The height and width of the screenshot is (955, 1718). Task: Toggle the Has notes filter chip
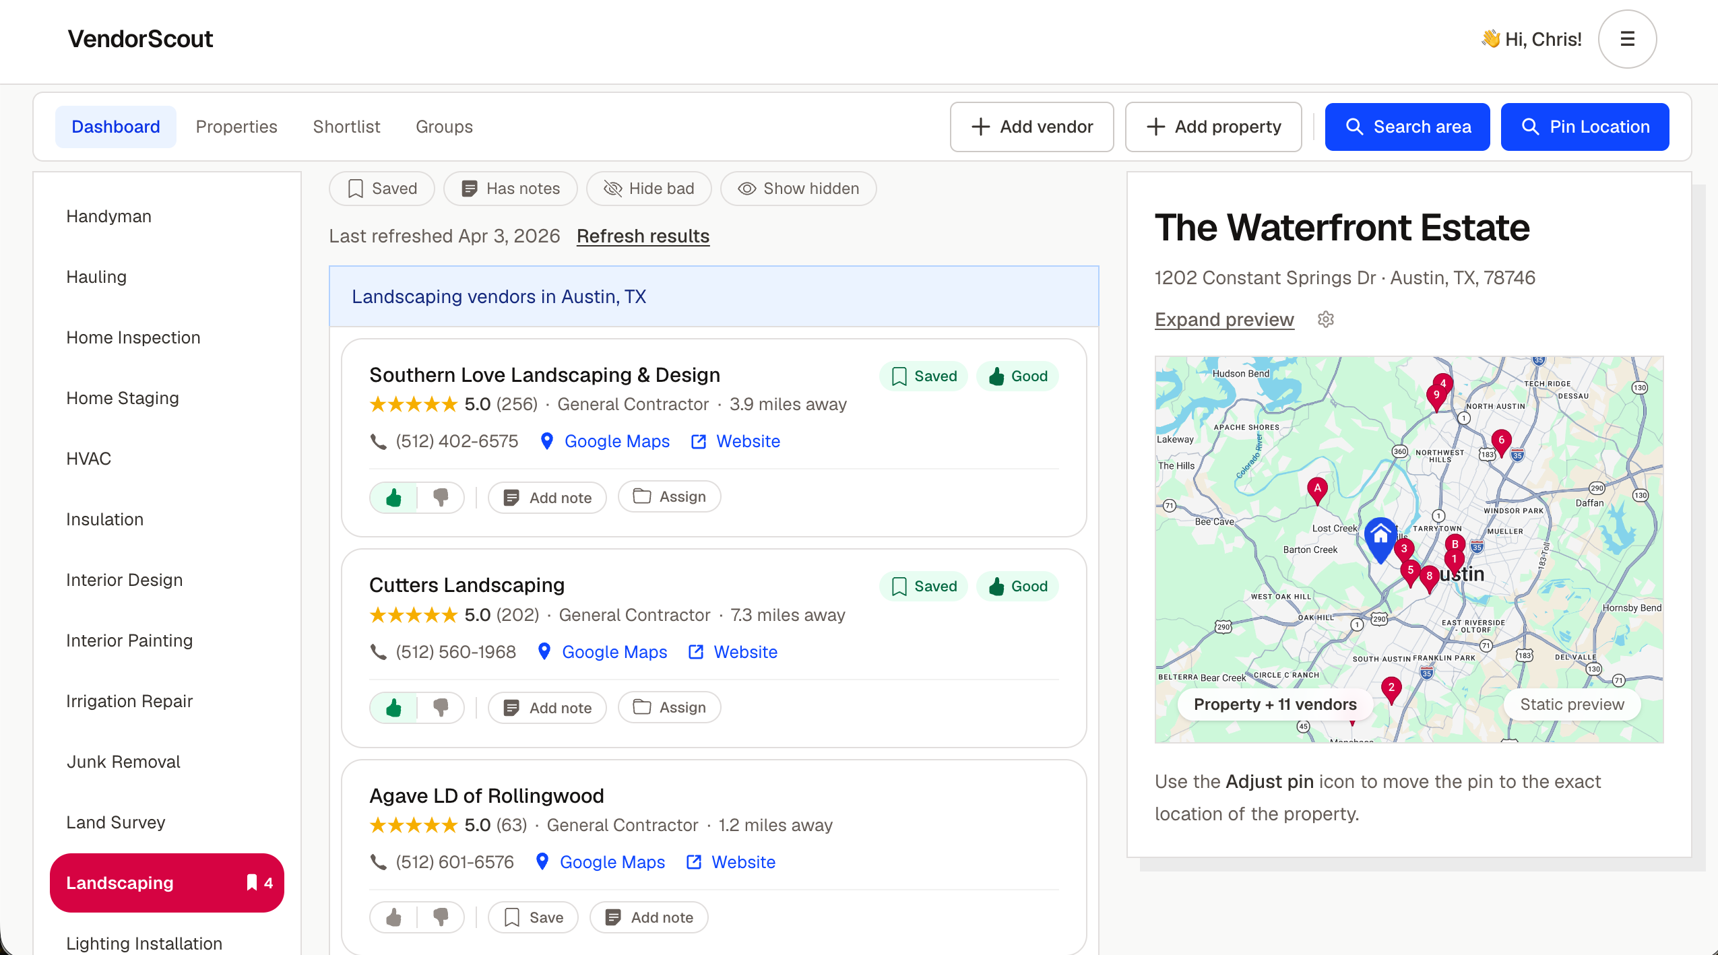coord(511,189)
